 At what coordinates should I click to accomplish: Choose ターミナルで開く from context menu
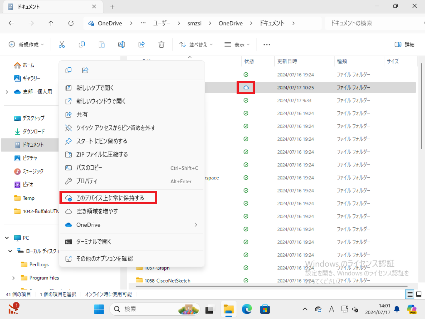132,242
